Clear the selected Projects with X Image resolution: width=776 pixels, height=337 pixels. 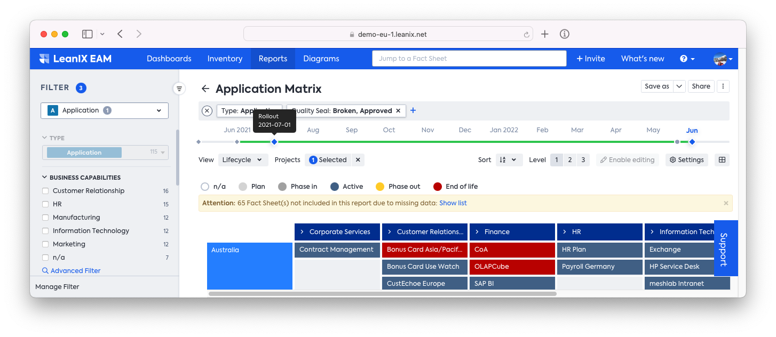(x=358, y=160)
